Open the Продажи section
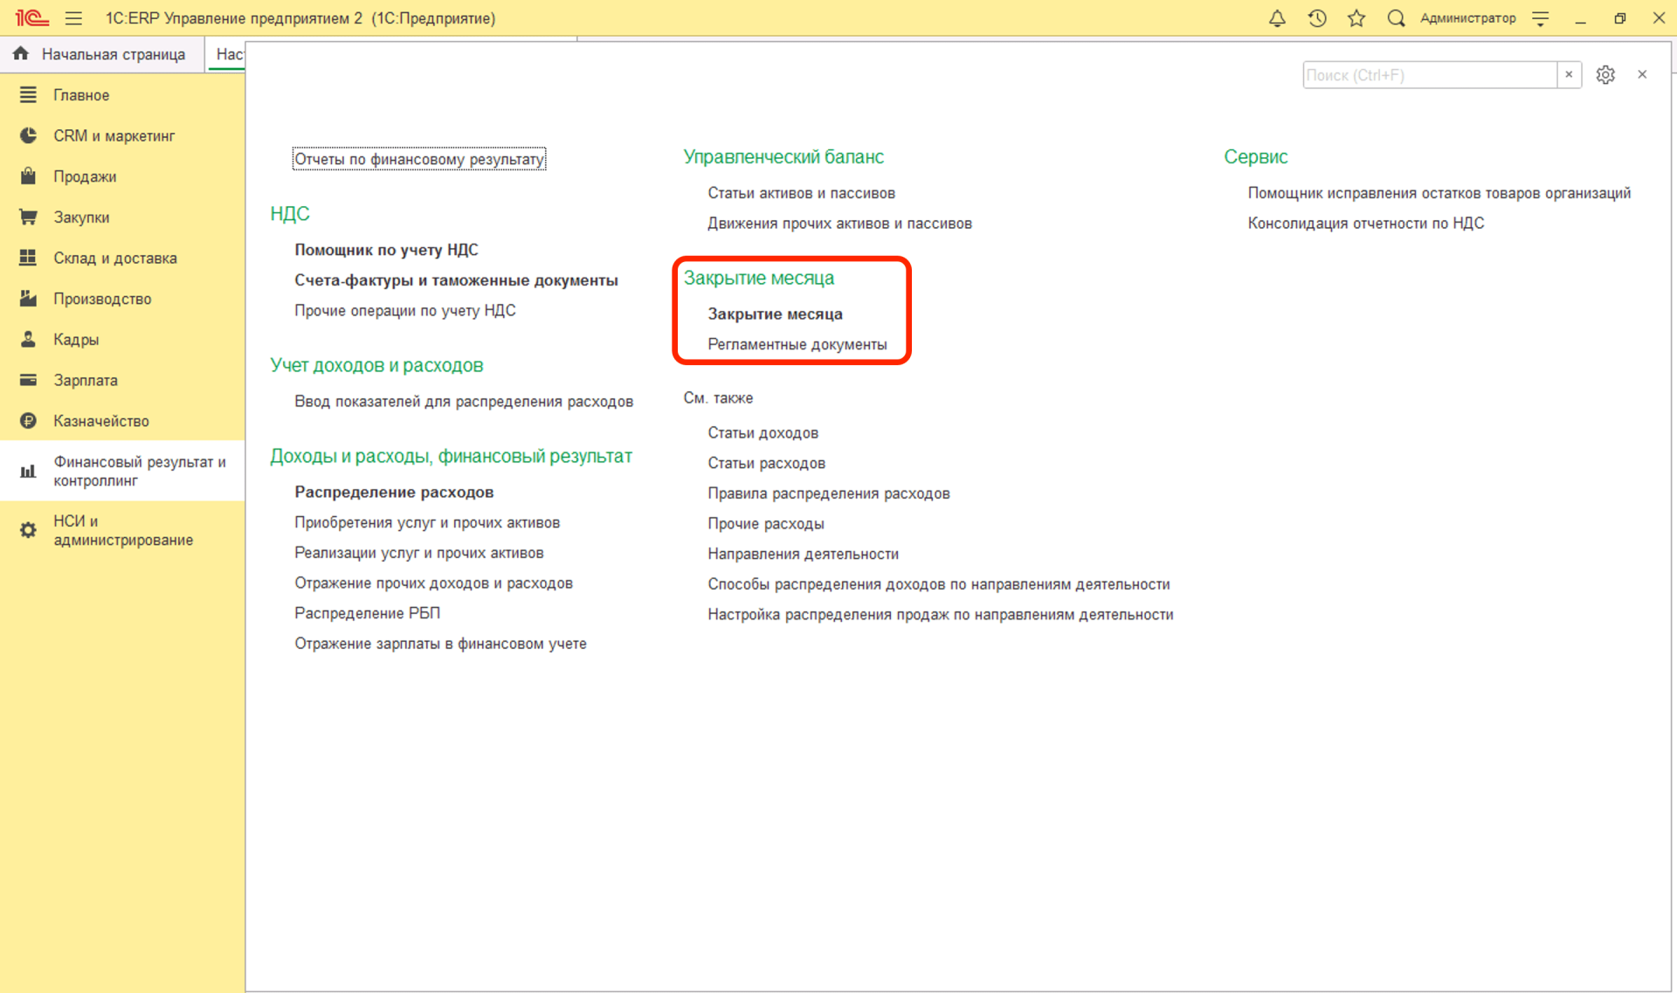1677x993 pixels. click(x=85, y=176)
